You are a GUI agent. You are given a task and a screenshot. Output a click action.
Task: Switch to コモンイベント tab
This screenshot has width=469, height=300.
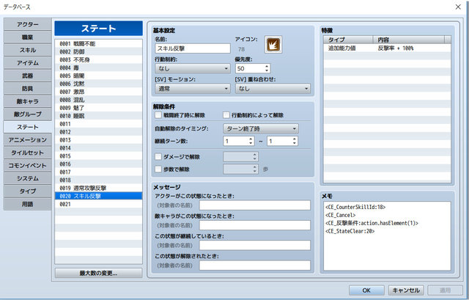(28, 166)
